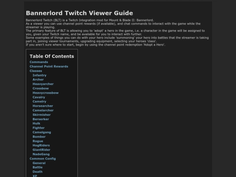Viewport: 236px width, 177px height.
Task: Go to Channel Point Rewards section
Action: click(x=49, y=66)
